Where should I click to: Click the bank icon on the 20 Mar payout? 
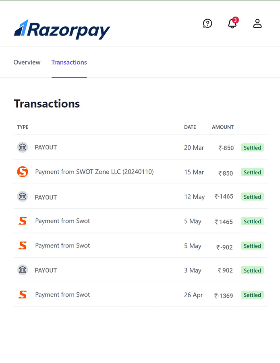[x=23, y=147]
